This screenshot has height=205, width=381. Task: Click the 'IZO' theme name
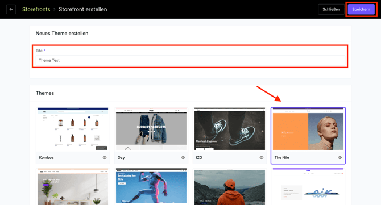[199, 157]
